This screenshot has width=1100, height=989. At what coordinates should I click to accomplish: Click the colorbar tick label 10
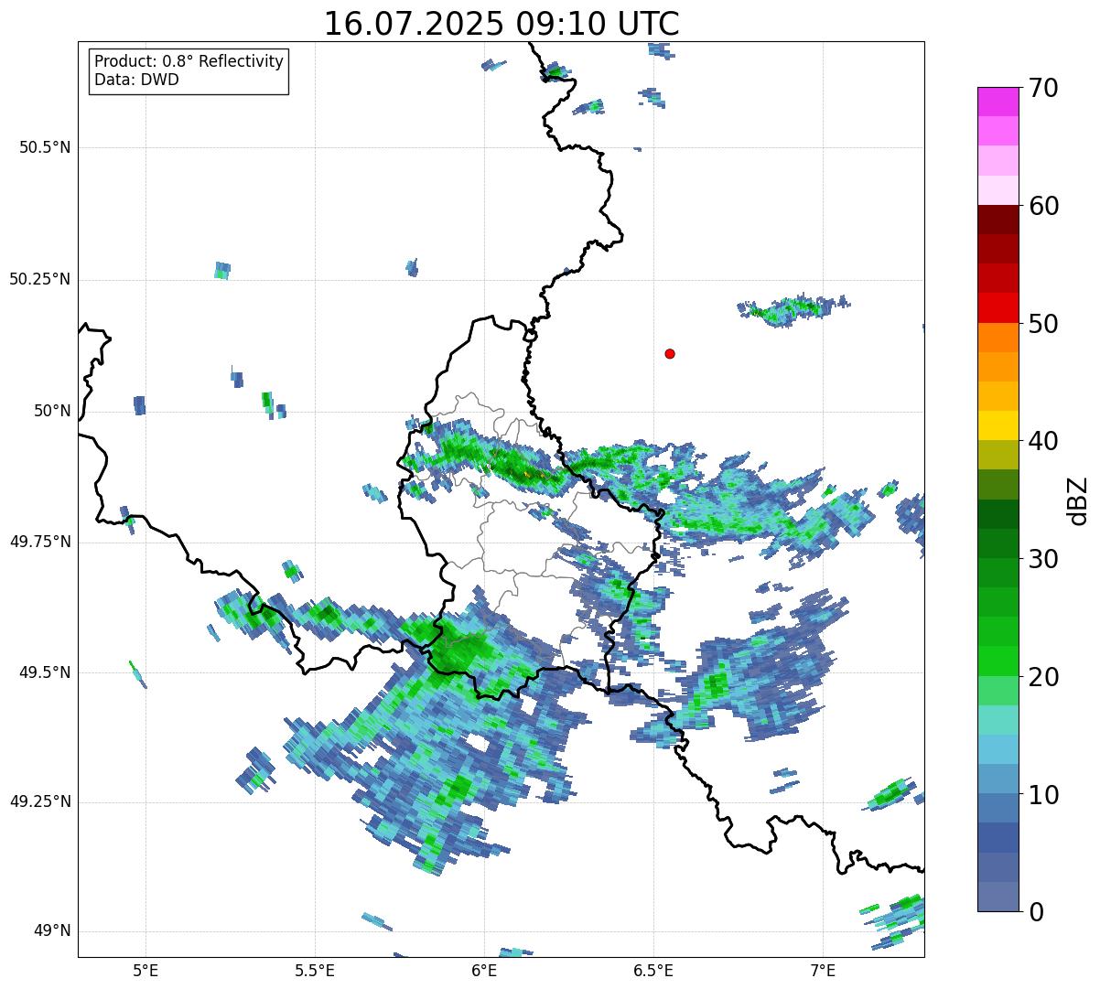(1043, 795)
